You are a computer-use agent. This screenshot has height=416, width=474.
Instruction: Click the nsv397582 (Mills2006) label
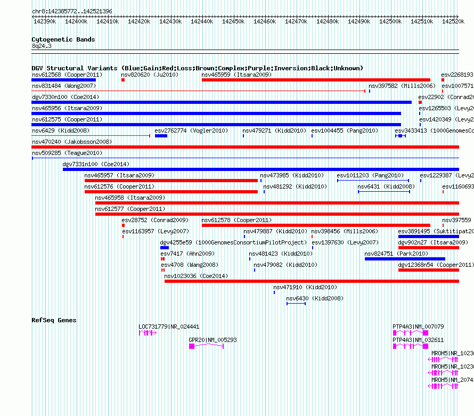pyautogui.click(x=402, y=86)
